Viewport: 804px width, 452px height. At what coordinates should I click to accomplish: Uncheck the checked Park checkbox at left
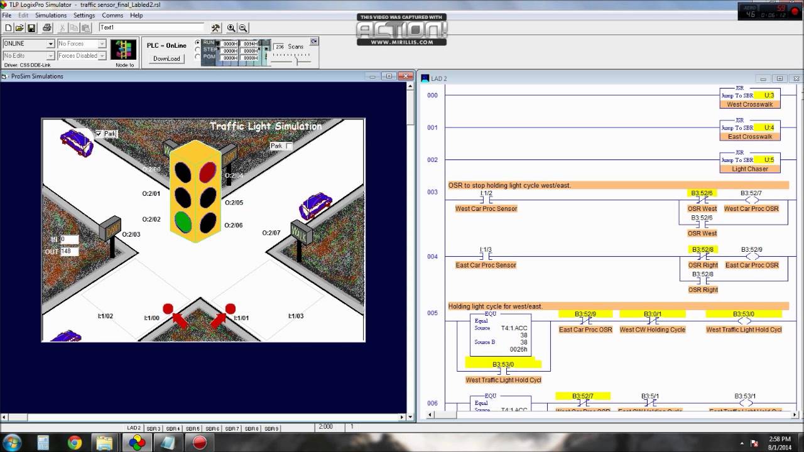98,134
